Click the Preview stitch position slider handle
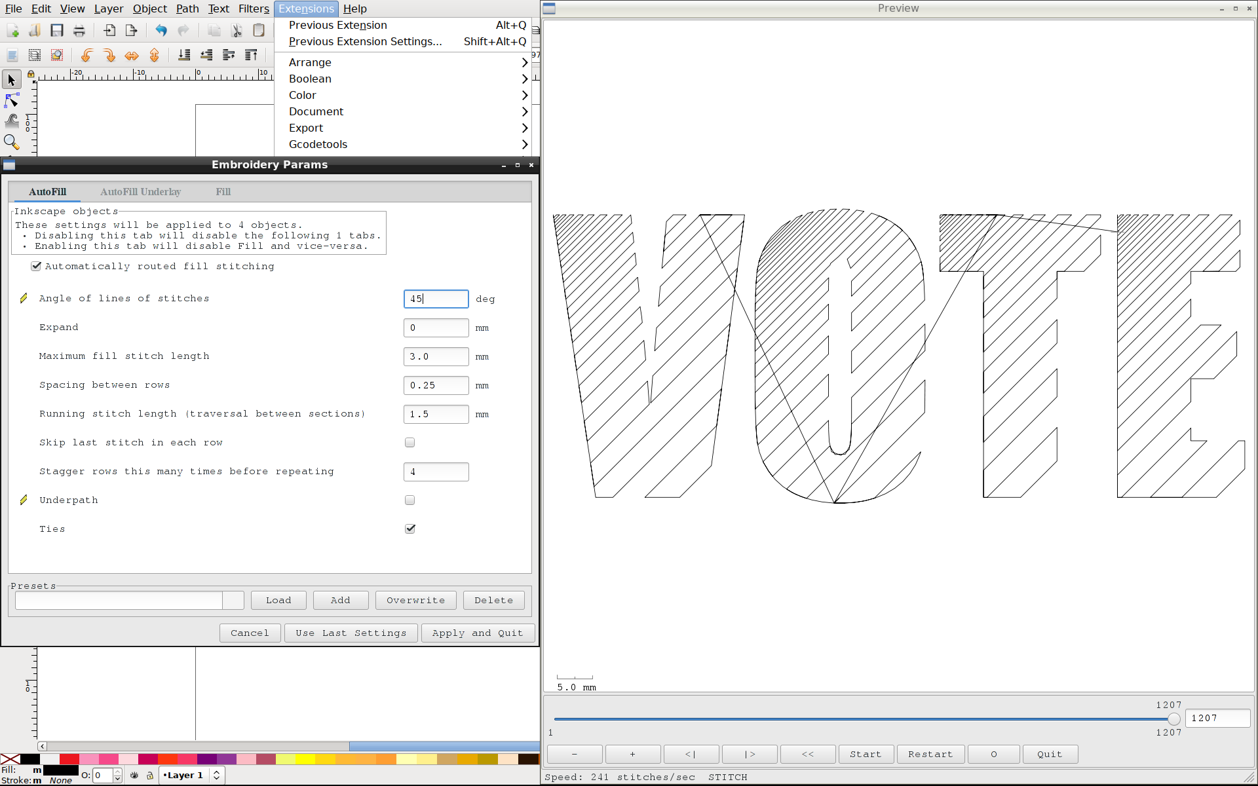 point(1173,719)
